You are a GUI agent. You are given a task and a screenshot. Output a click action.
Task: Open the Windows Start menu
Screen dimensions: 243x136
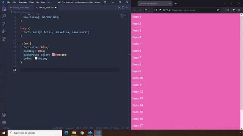click(4, 133)
